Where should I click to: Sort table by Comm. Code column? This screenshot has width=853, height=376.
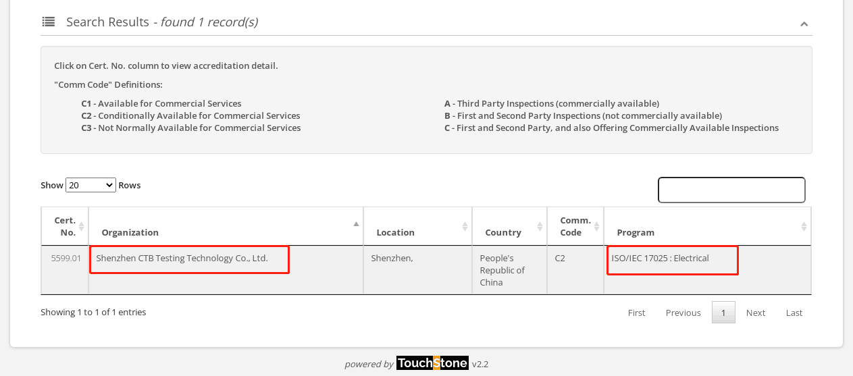[x=575, y=226]
